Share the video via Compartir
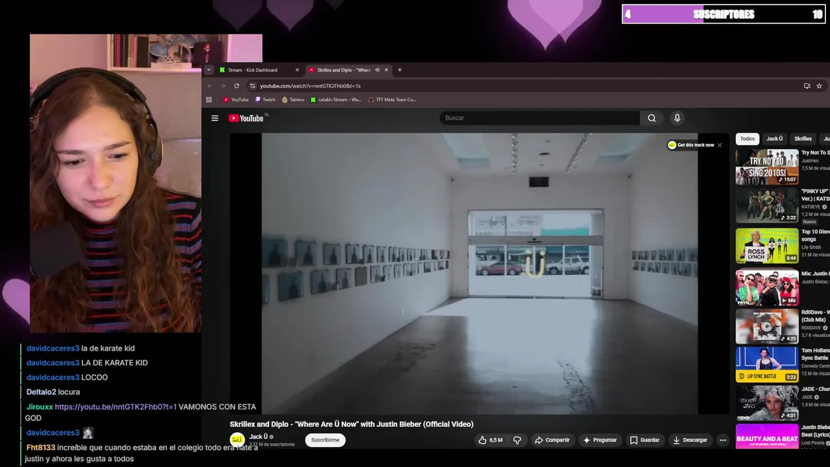This screenshot has width=830, height=467. (x=552, y=440)
